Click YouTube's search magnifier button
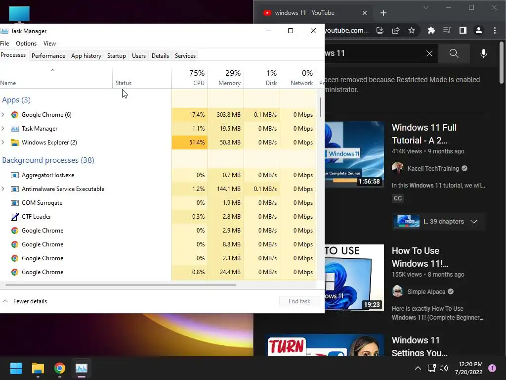Screen dimensions: 506x380 pos(454,53)
